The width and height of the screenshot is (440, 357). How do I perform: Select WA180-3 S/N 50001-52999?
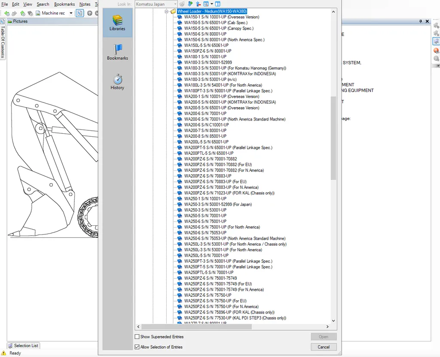point(208,62)
